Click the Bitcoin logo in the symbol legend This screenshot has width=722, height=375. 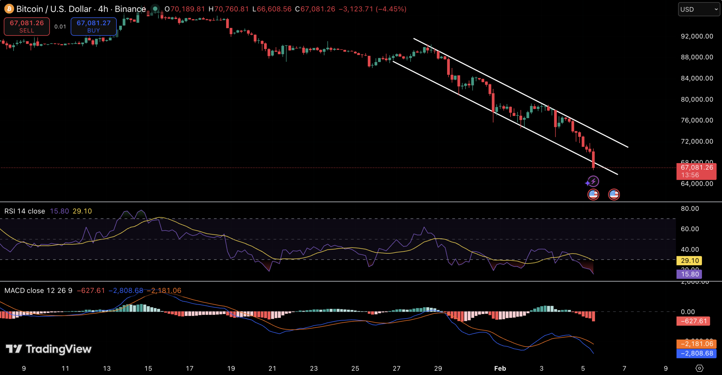[x=9, y=9]
